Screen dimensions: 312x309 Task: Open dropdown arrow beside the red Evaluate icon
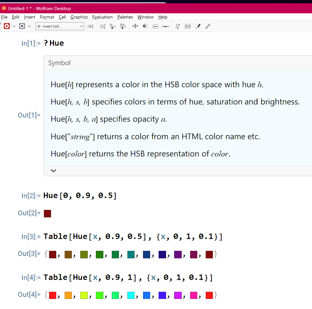pyautogui.click(x=14, y=26)
